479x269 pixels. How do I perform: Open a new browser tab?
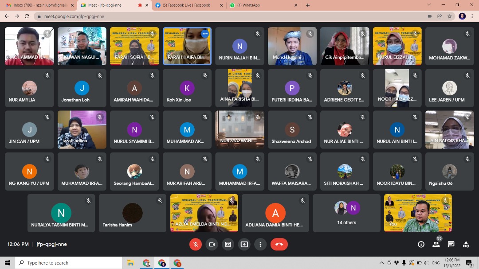coord(308,5)
